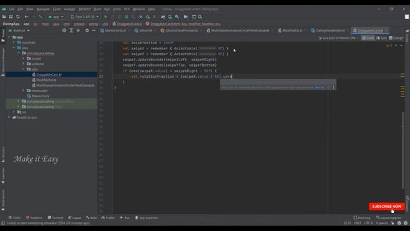This screenshot has width=410, height=231.
Task: Switch to DatingViewModel.kt editor tab
Action: [x=330, y=31]
